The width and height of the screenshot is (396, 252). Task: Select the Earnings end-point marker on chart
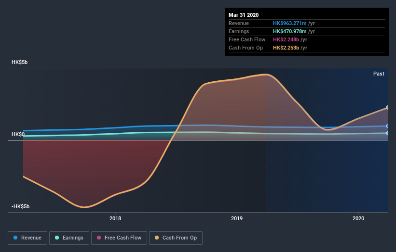tap(388, 133)
